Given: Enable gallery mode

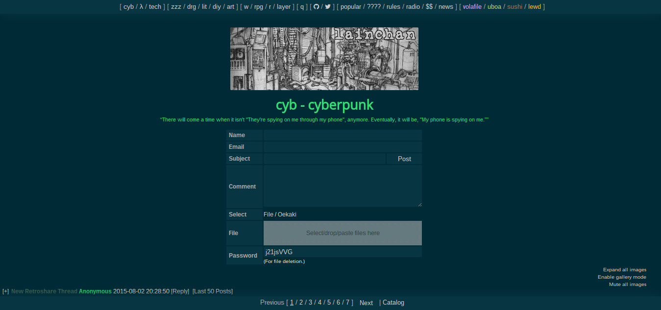Looking at the screenshot, I should click(622, 277).
